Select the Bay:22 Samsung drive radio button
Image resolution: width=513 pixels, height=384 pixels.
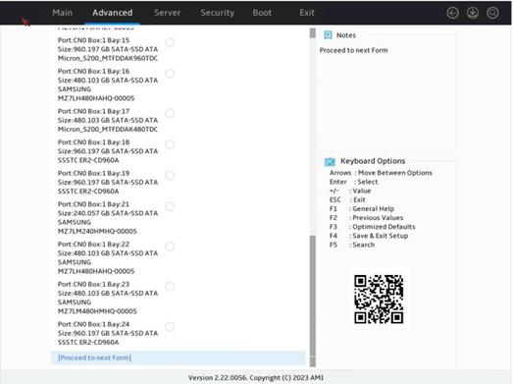pyautogui.click(x=170, y=247)
